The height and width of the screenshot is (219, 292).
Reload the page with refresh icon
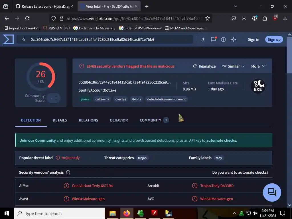pyautogui.click(x=27, y=18)
